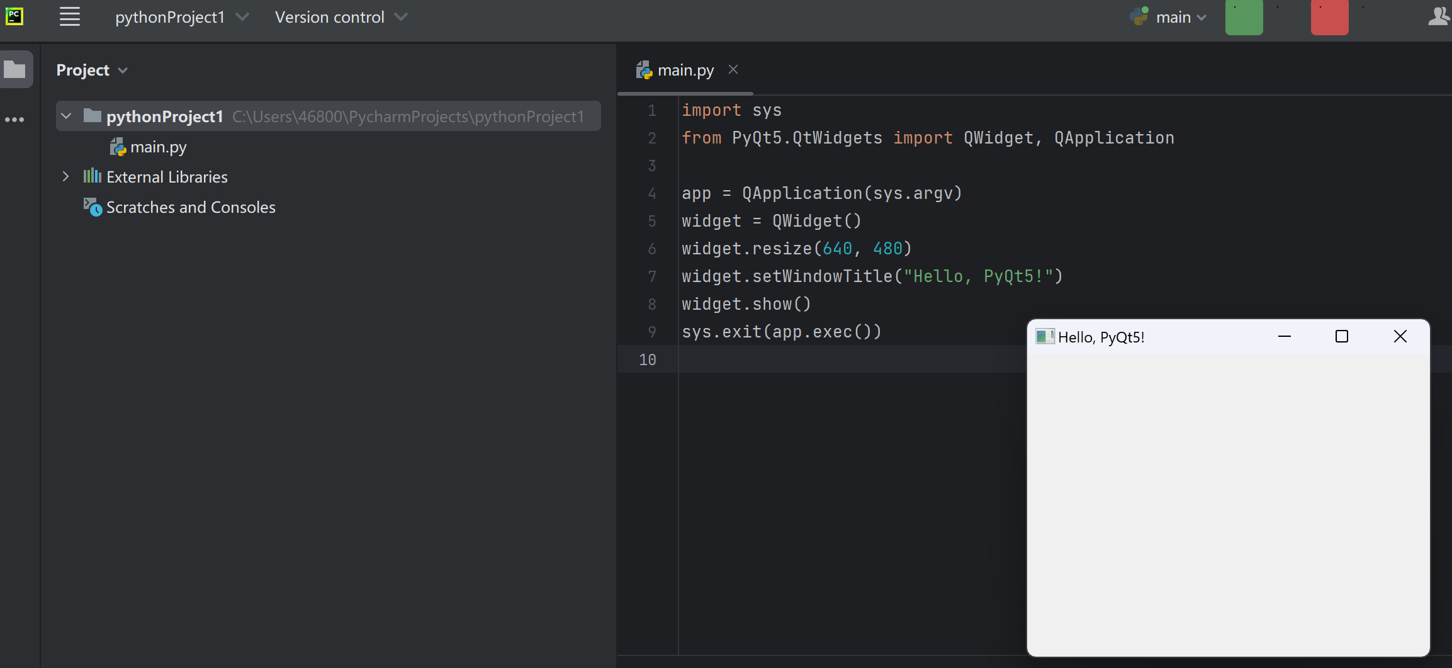
Task: Open the main run configuration dropdown
Action: (1181, 18)
